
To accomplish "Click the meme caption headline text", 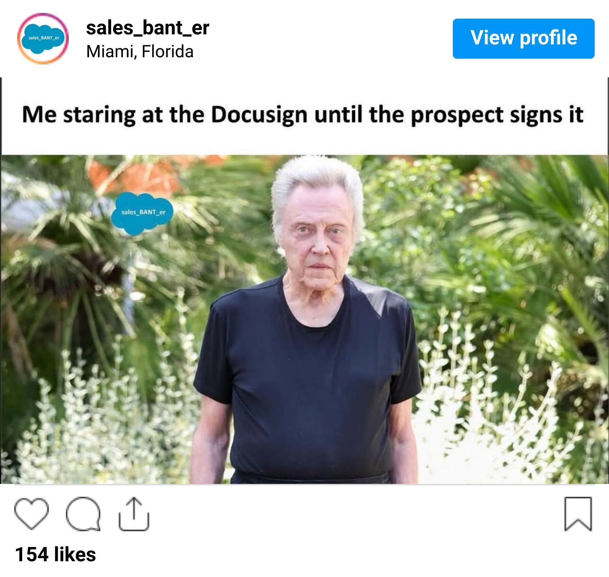I will click(x=303, y=115).
